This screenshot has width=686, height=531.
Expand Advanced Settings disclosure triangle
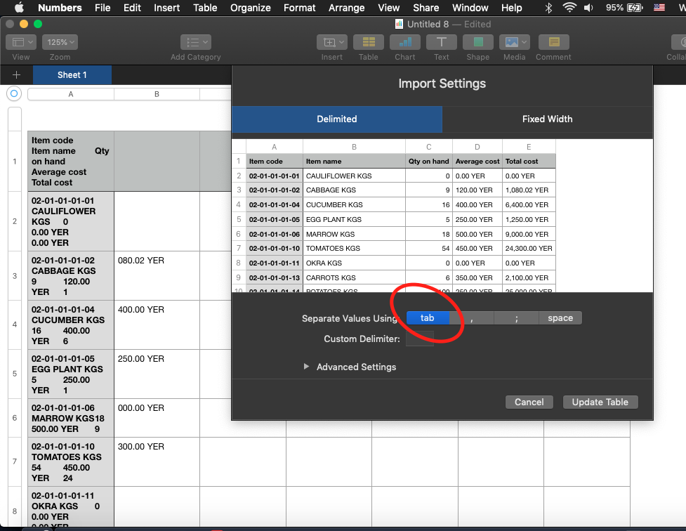click(306, 367)
